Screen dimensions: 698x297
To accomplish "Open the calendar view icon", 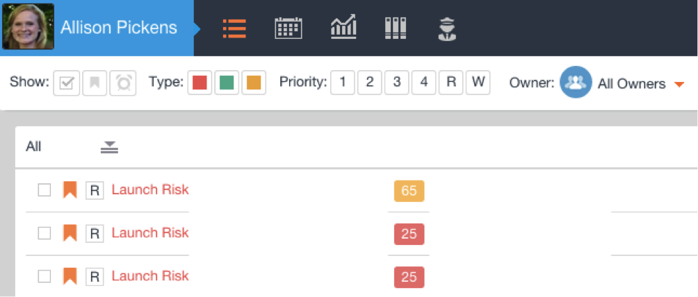I will pos(289,28).
